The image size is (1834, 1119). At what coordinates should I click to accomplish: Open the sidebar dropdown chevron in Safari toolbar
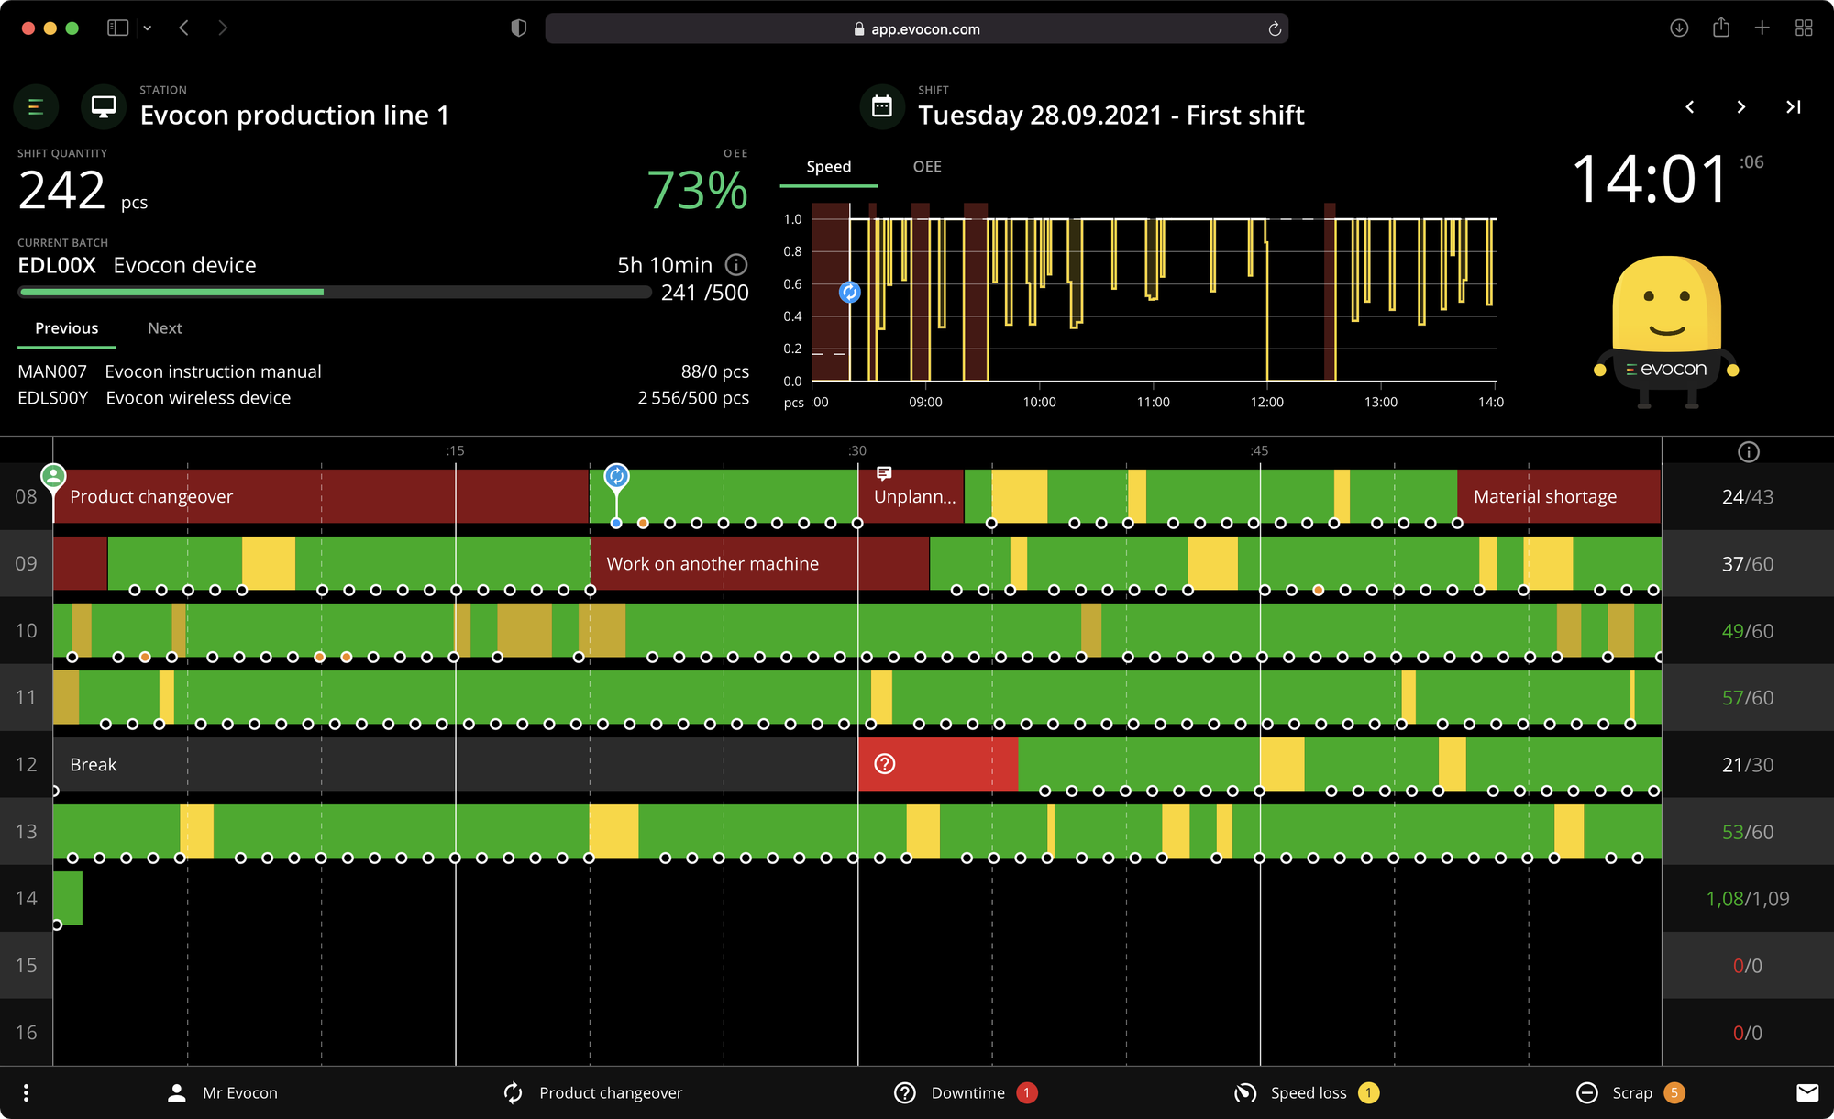(x=147, y=28)
